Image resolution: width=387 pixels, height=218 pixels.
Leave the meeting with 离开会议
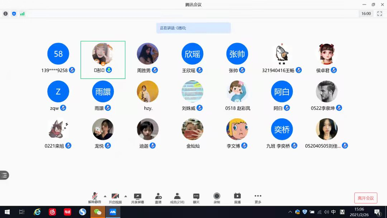click(366, 198)
